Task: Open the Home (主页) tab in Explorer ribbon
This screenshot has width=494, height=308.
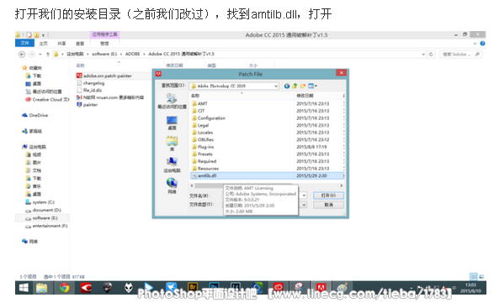Action: point(44,44)
